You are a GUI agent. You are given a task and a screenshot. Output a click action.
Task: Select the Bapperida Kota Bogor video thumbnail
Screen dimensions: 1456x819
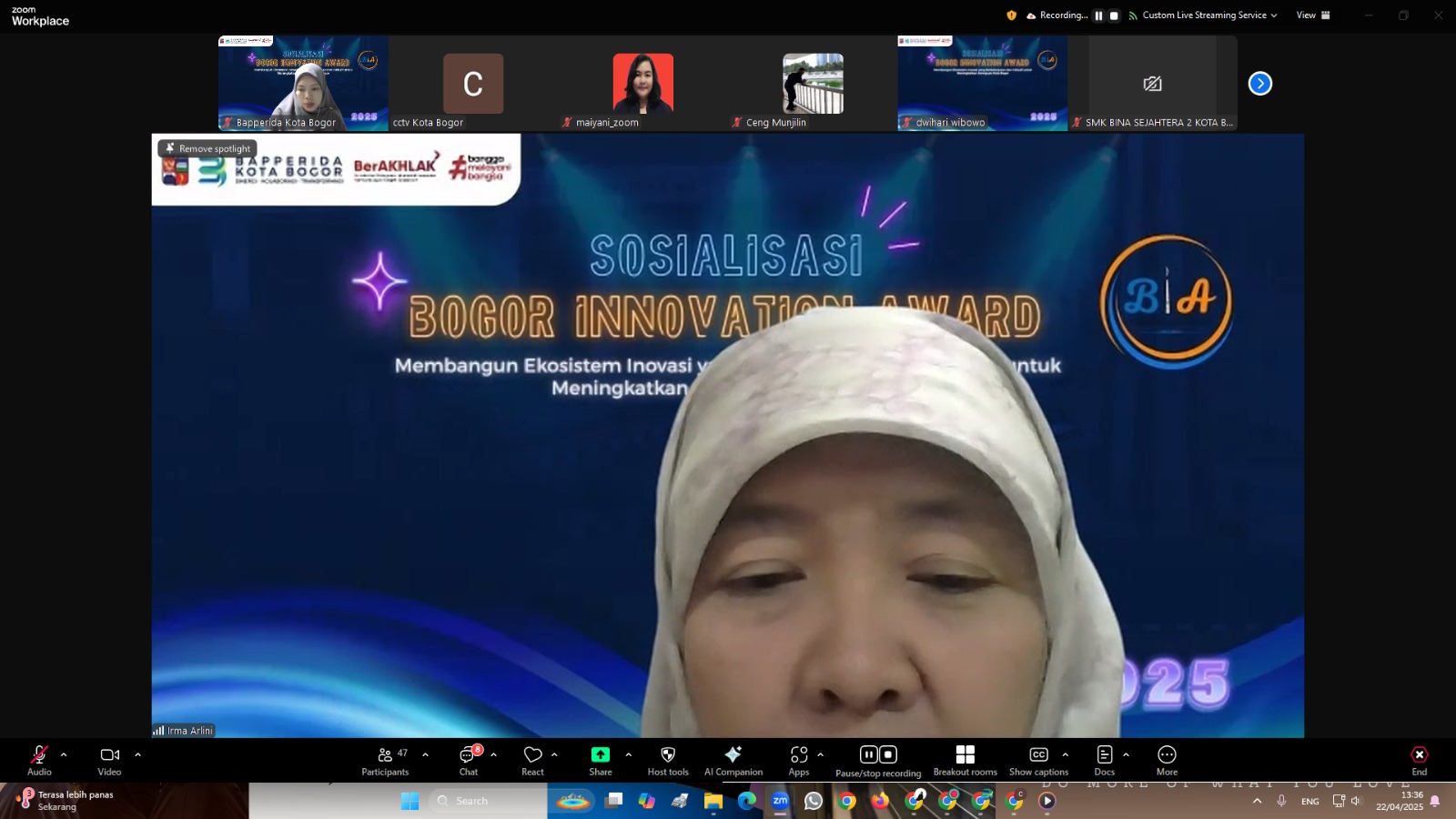303,83
